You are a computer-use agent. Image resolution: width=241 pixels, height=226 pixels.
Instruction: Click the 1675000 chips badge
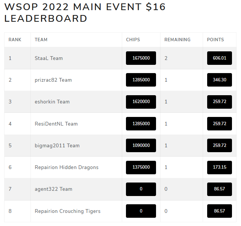point(141,58)
